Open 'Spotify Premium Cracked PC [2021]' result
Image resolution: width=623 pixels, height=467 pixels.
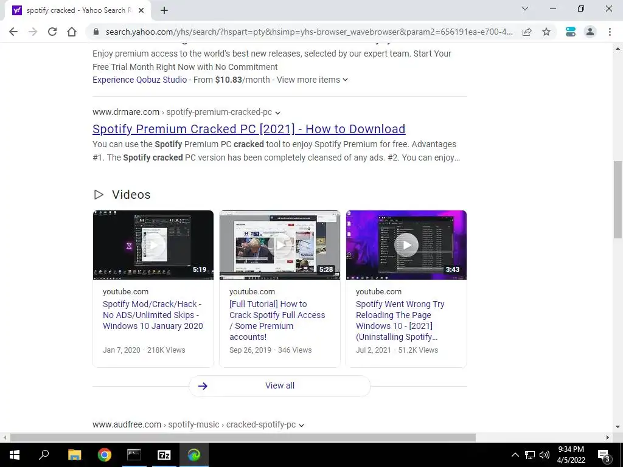click(249, 129)
